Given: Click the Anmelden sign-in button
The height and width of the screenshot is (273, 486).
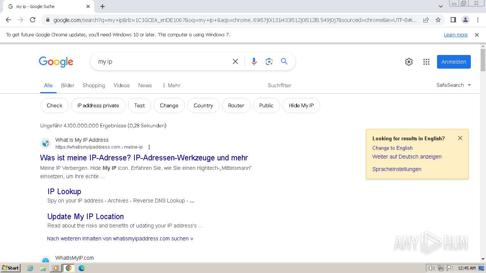Looking at the screenshot, I should click(454, 62).
